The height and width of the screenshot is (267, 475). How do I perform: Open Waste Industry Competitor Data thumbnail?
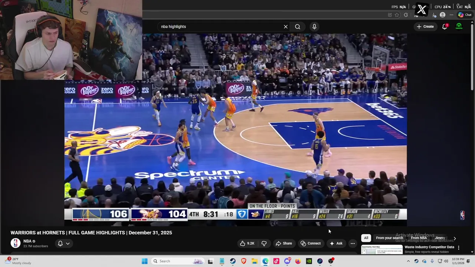coord(382,250)
